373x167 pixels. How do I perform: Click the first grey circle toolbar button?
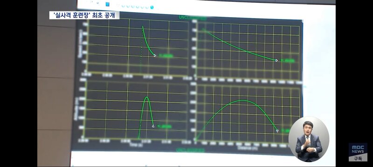[x=123, y=6]
